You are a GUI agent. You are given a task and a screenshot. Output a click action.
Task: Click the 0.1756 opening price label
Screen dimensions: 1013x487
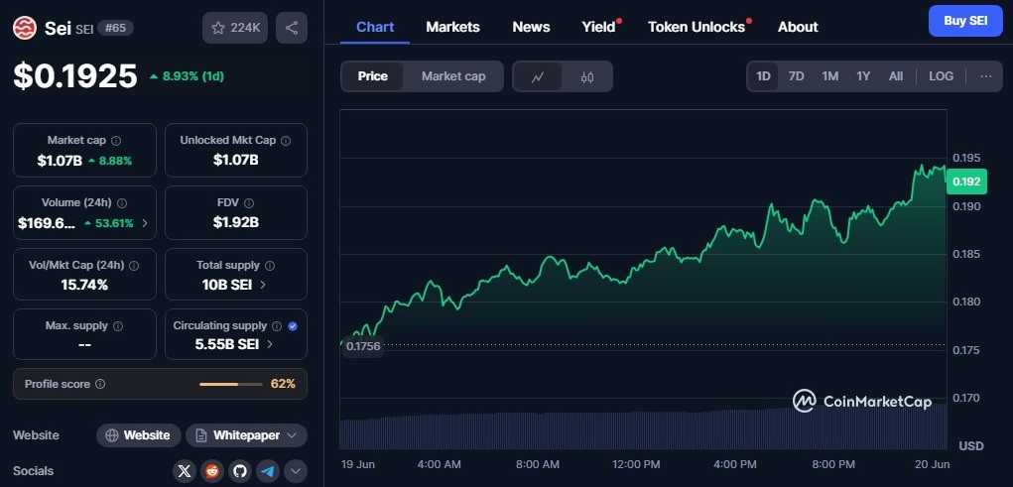[363, 346]
